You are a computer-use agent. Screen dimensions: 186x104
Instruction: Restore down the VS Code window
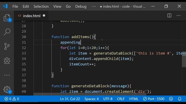coord(166,6)
